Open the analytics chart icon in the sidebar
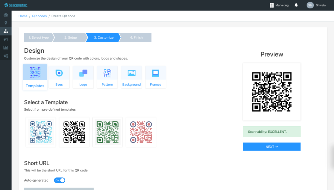 point(6,47)
